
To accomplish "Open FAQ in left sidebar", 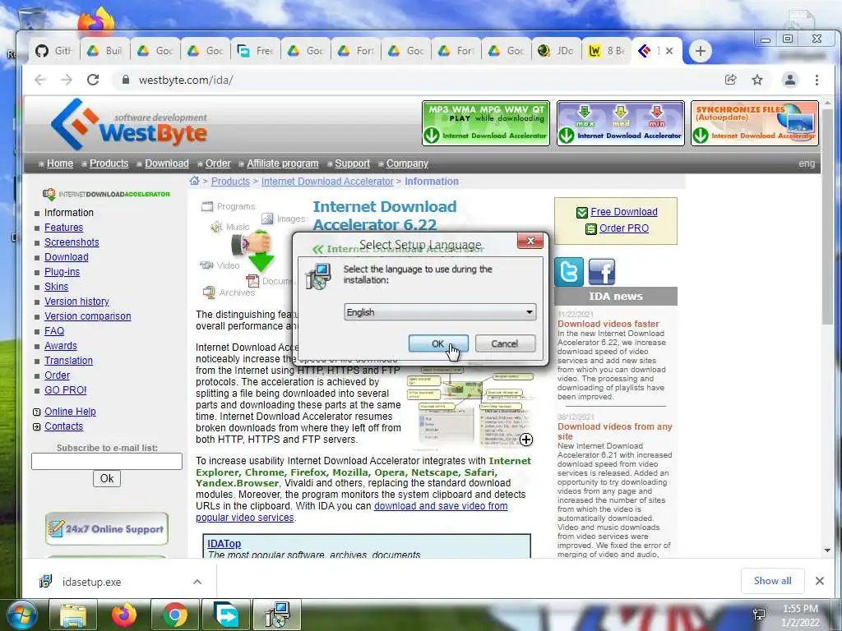I will (x=53, y=331).
